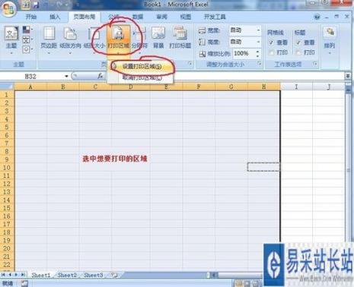Open the theme effects dropdown
This screenshot has height=287, width=354.
tap(27, 49)
